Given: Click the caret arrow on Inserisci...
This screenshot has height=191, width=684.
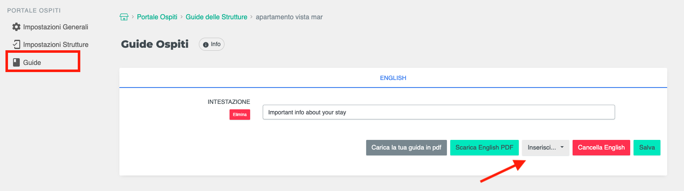Looking at the screenshot, I should point(562,147).
